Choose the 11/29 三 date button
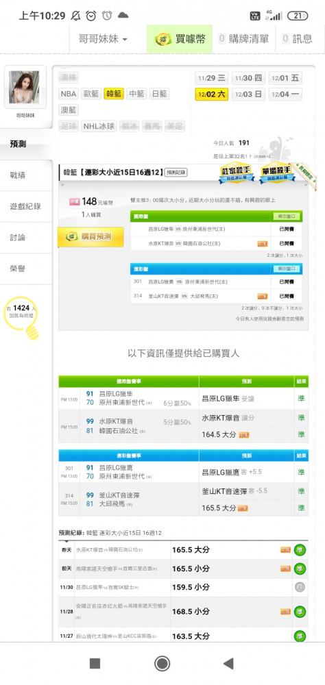 pyautogui.click(x=211, y=78)
